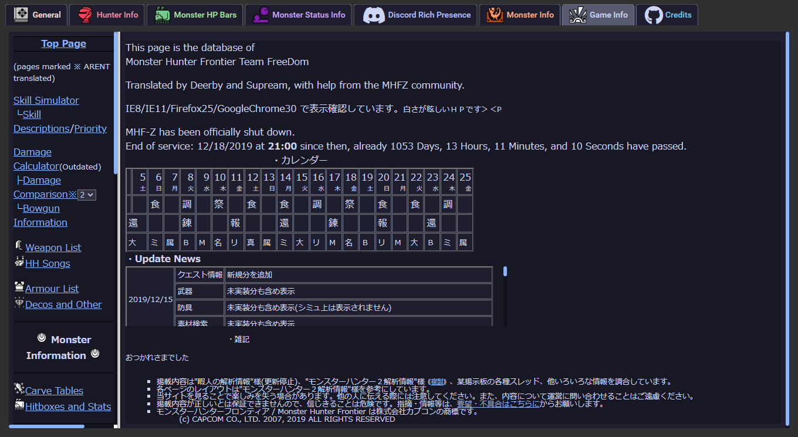
Task: Click the 武器 row in Update News
Action: point(334,291)
